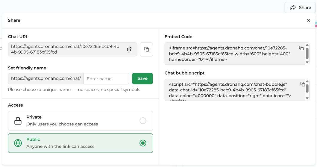Click the Access section heading
The image size is (317, 167).
(x=15, y=105)
